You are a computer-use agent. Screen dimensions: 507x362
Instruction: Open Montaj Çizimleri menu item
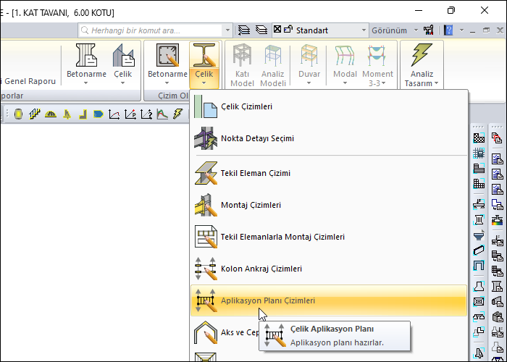click(x=329, y=205)
